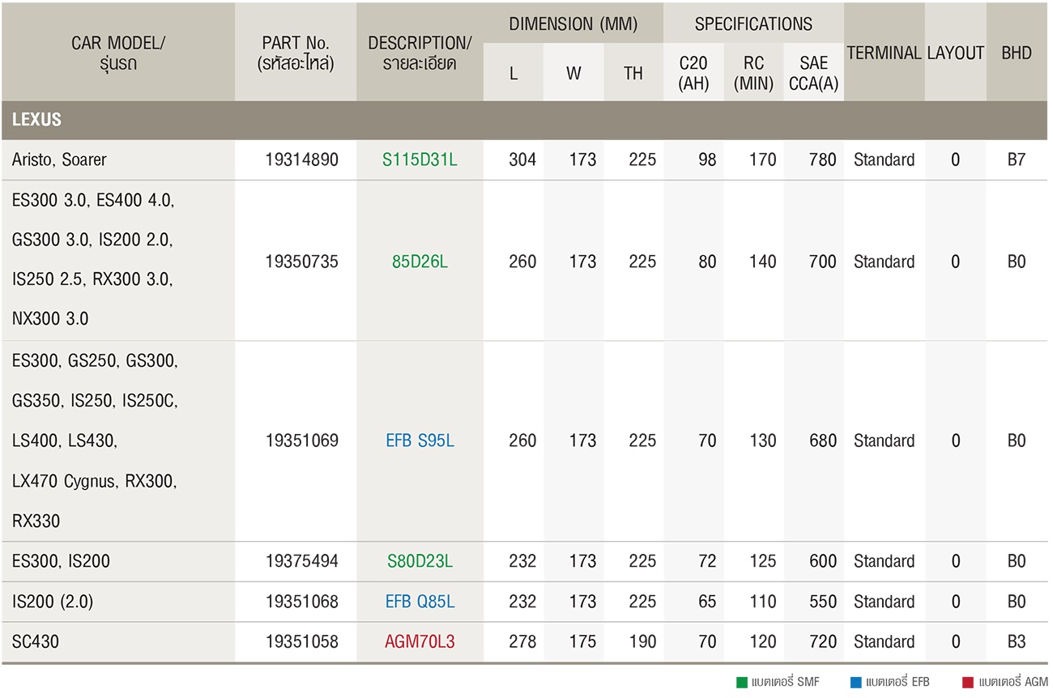Click the SAE CCA(A) sub-header
This screenshot has height=698, width=1053.
813,73
